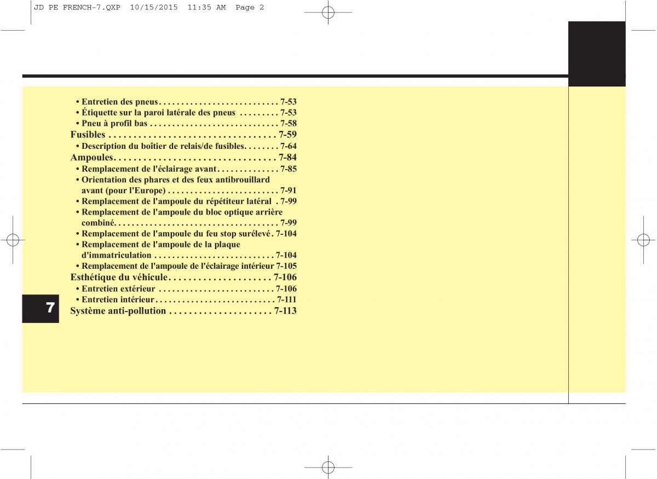This screenshot has height=479, width=657.
Task: Click the black block at the page corner
Action: (x=596, y=54)
